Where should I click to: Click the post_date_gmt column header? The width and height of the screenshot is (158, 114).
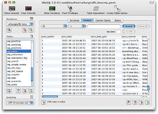pyautogui.click(x=106, y=37)
